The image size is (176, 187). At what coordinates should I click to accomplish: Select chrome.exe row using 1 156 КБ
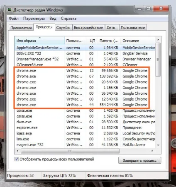pyautogui.click(x=85, y=88)
